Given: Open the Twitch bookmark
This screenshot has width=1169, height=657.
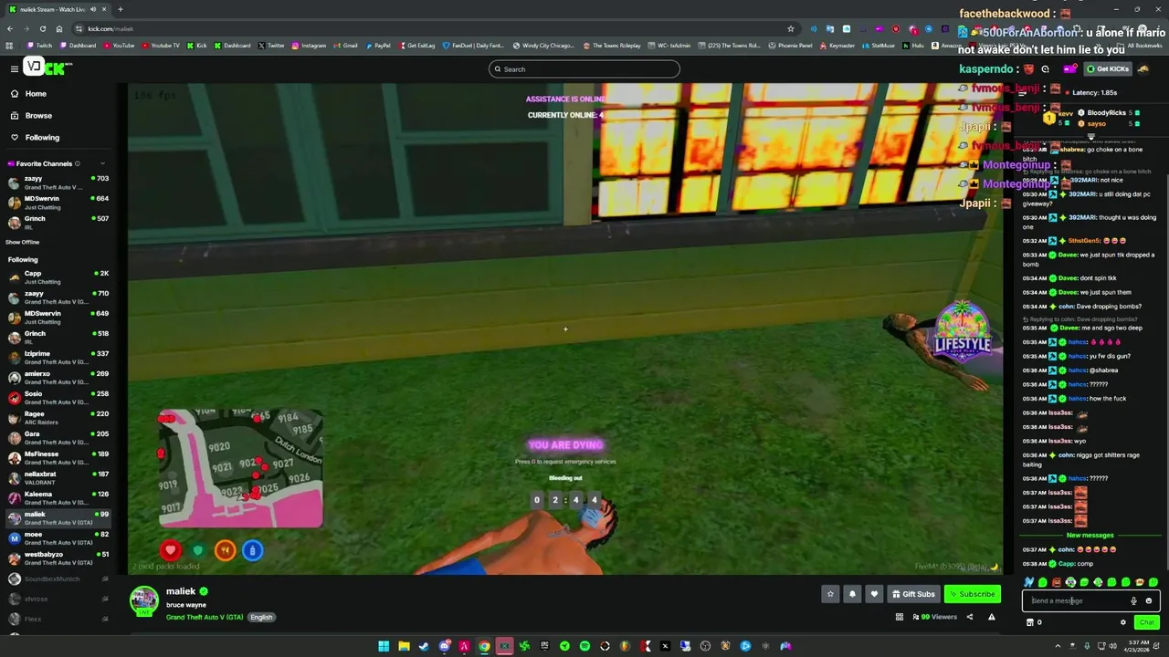Looking at the screenshot, I should (x=41, y=46).
